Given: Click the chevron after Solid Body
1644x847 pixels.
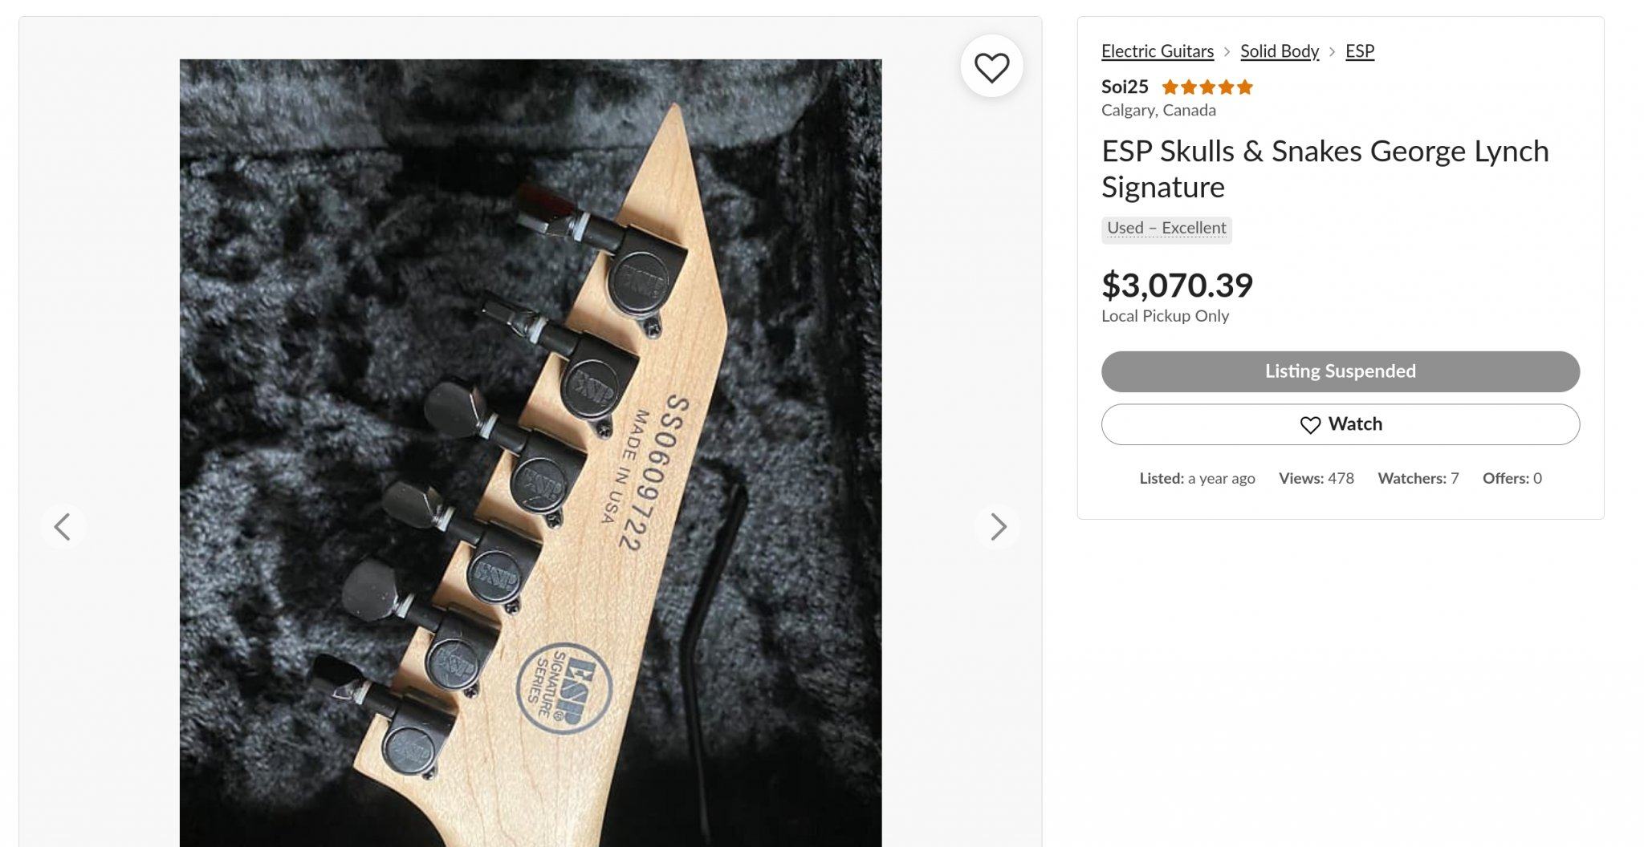Looking at the screenshot, I should coord(1332,51).
